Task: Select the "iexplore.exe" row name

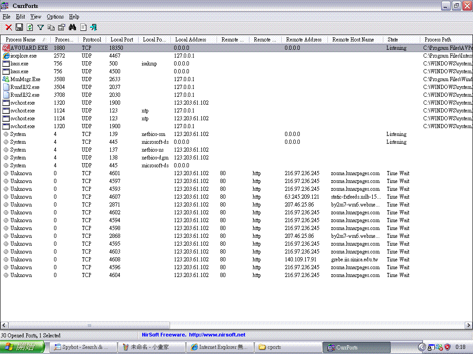Action: 24,56
